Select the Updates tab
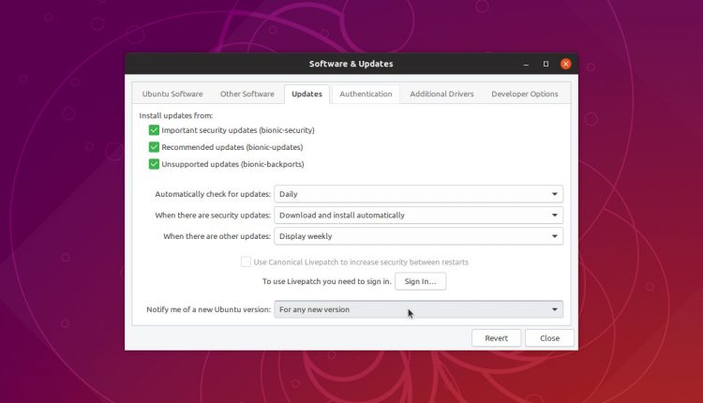This screenshot has width=703, height=403. click(x=307, y=94)
